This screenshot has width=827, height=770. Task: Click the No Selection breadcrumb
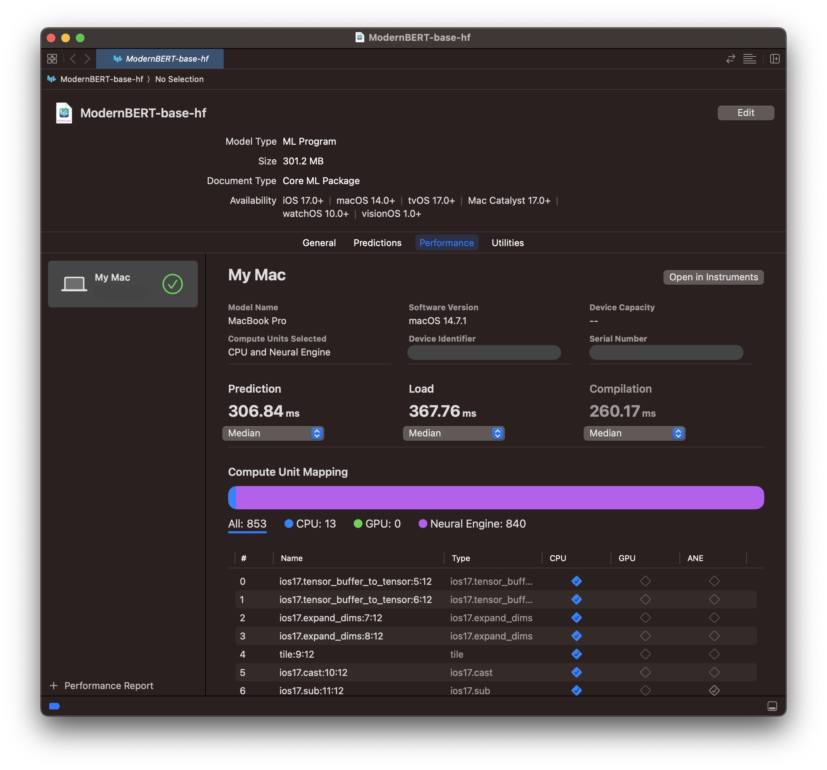coord(179,79)
